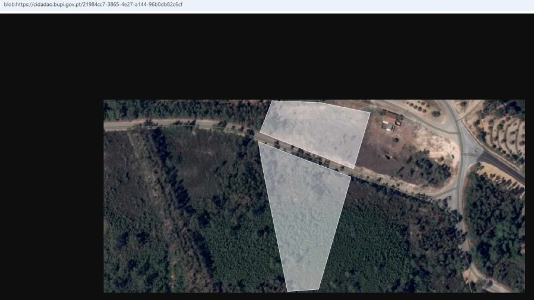The height and width of the screenshot is (300, 534).
Task: Click the aerial map image
Action: 314,196
